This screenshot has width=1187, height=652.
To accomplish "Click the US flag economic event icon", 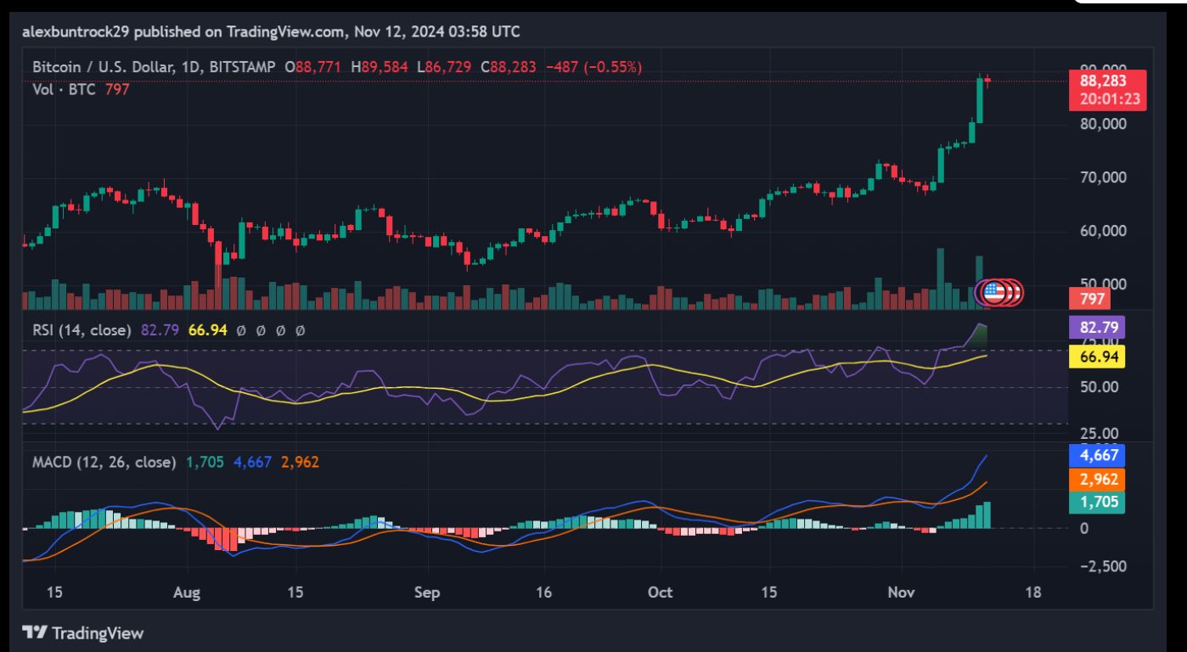I will click(993, 293).
